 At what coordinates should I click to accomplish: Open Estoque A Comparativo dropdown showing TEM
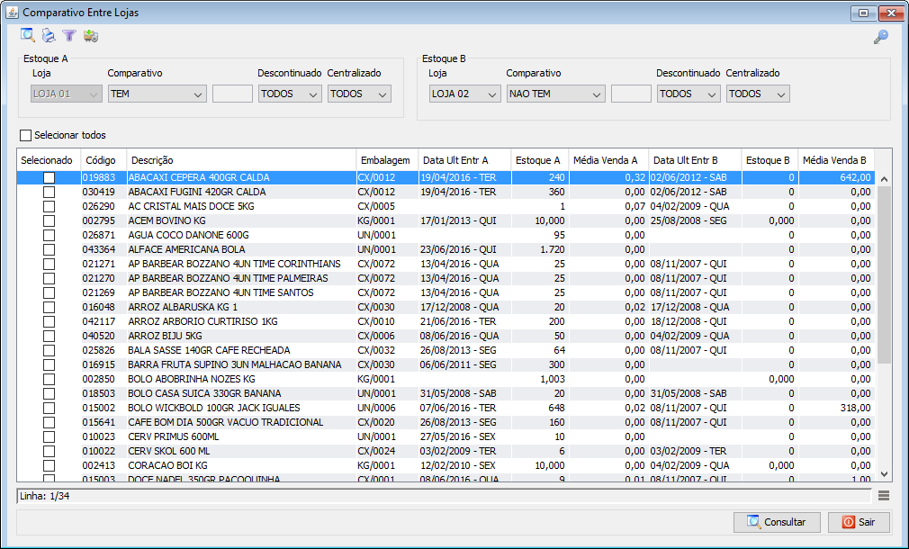(157, 94)
